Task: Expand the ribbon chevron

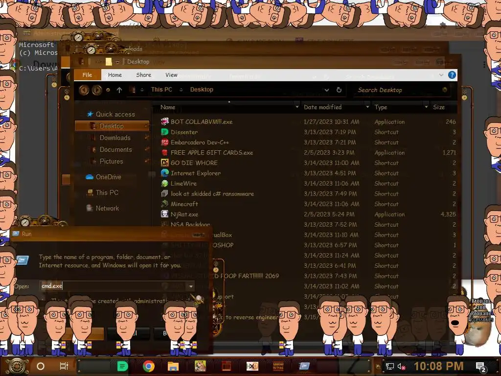Action: (441, 75)
